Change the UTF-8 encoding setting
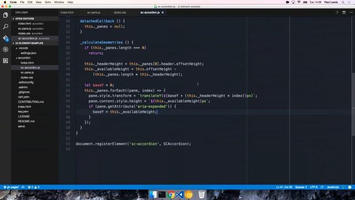 pos(313,187)
